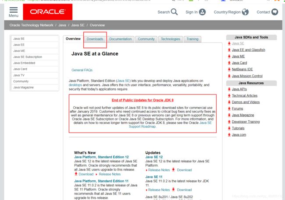This screenshot has height=200, width=285.
Task: Open Java Platform, Standard Edition 12 link
Action: 101,157
